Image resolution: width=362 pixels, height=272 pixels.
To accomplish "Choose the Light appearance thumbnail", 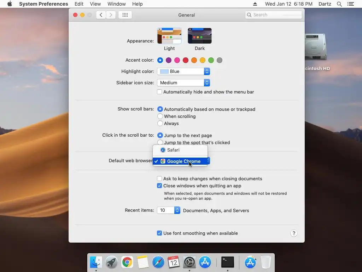I will (x=169, y=36).
